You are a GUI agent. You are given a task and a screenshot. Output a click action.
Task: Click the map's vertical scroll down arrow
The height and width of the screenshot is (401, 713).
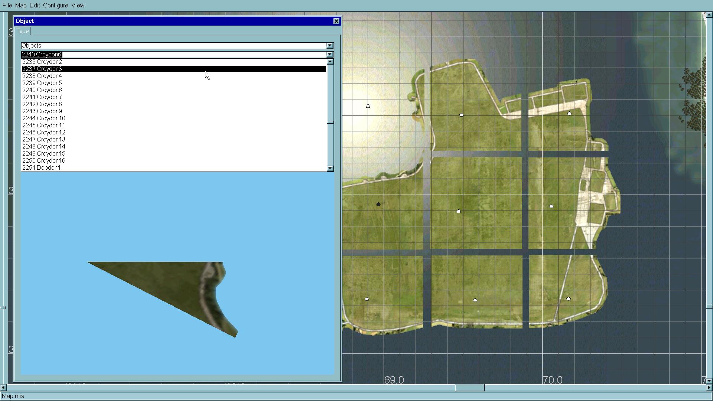coord(709,381)
